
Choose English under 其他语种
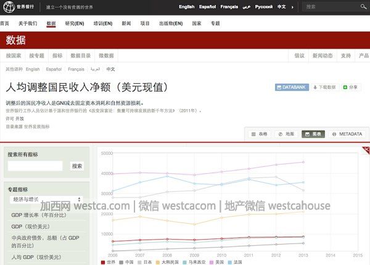click(33, 69)
